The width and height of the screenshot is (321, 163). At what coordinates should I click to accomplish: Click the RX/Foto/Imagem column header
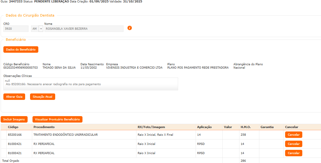151,127
